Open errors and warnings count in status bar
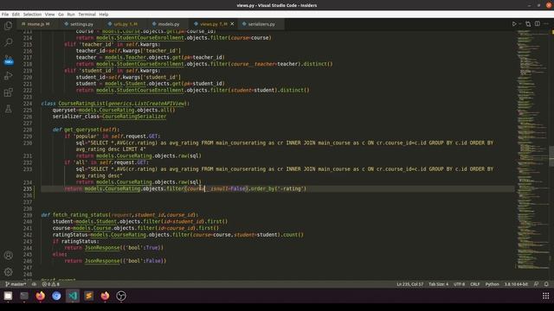 [51, 284]
